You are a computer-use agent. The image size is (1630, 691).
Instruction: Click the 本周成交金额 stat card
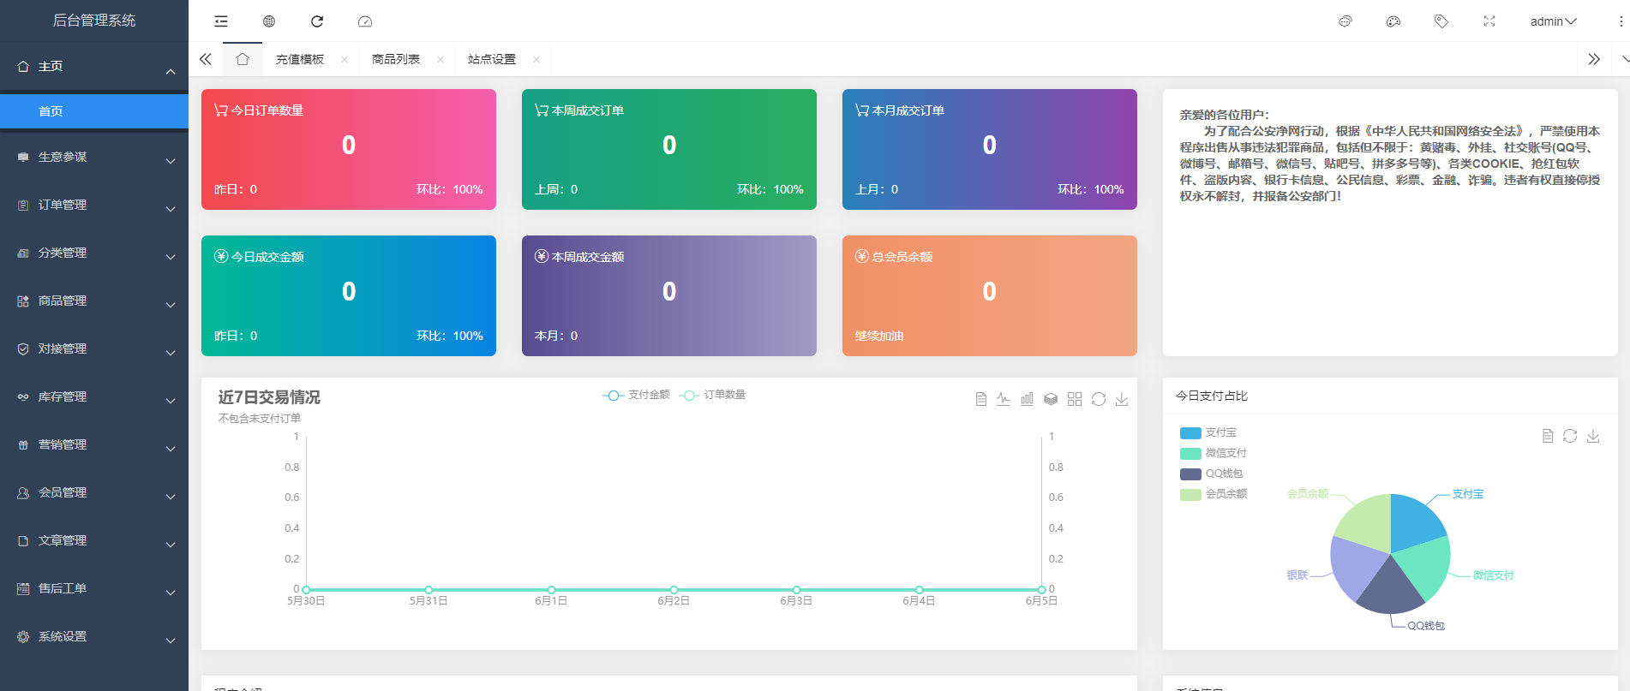click(x=669, y=295)
